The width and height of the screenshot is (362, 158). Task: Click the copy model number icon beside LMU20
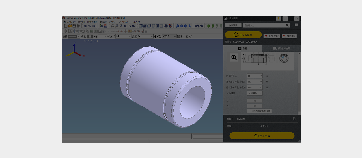coord(294,119)
